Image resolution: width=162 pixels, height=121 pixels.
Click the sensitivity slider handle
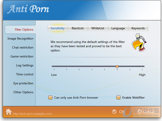[117, 67]
